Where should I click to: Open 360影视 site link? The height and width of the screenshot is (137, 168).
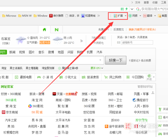[36, 106]
